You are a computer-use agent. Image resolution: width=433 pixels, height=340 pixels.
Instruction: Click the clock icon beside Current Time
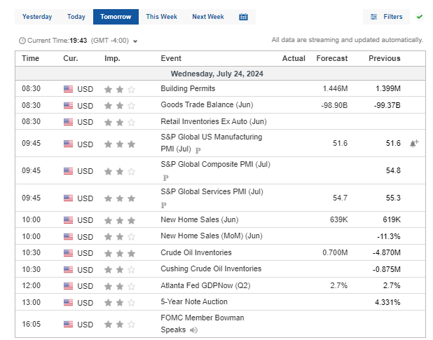(22, 41)
